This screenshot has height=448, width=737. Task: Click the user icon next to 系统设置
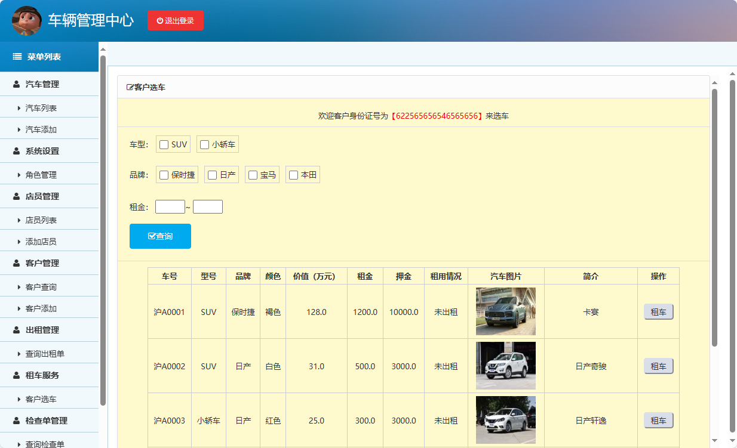[x=17, y=151]
